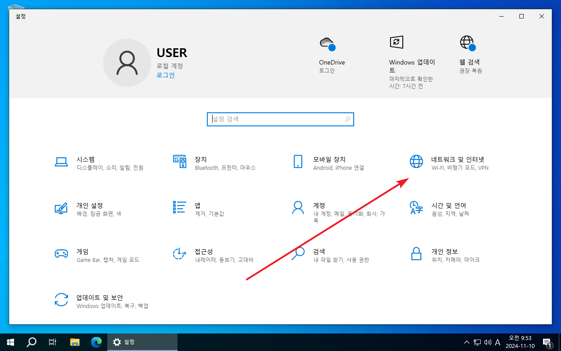Click the USER account name

172,53
